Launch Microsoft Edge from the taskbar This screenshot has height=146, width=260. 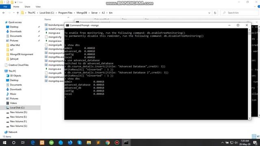pyautogui.click(x=33, y=142)
